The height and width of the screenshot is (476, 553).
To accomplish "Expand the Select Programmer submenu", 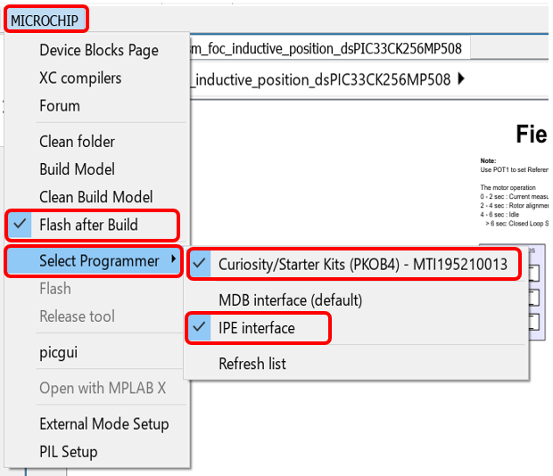I will click(x=94, y=260).
